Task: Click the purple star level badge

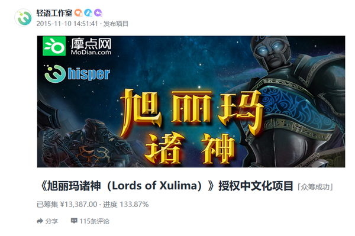Action: [x=98, y=13]
